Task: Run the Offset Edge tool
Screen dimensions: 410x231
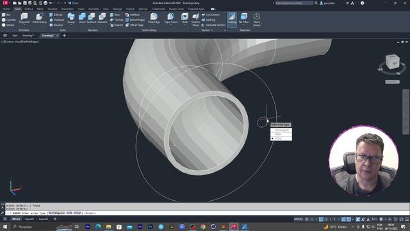Action: pyautogui.click(x=134, y=25)
